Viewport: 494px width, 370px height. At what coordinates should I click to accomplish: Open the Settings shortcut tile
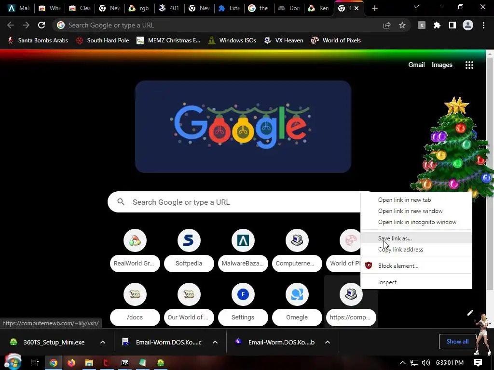point(243,304)
